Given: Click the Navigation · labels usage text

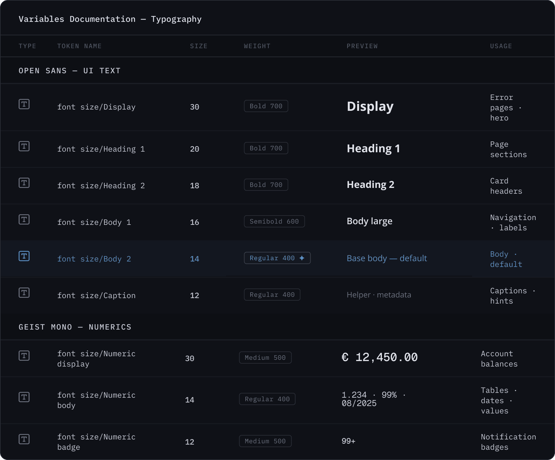Looking at the screenshot, I should tap(513, 223).
